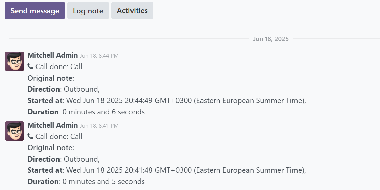Click the Send message button
Viewport: 380px width, 190px height.
tap(34, 10)
